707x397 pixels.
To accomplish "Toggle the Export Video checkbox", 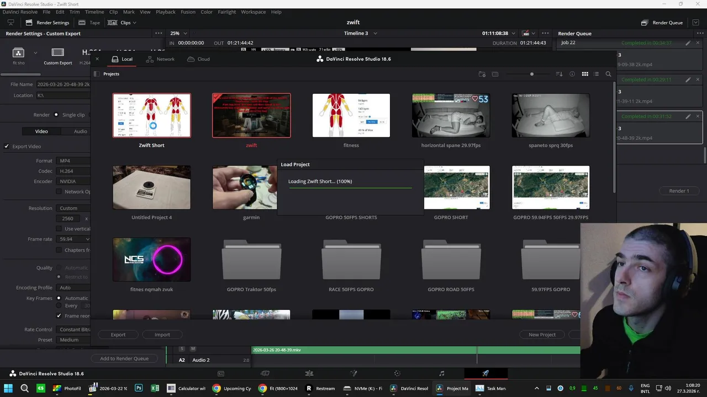I will (x=7, y=146).
